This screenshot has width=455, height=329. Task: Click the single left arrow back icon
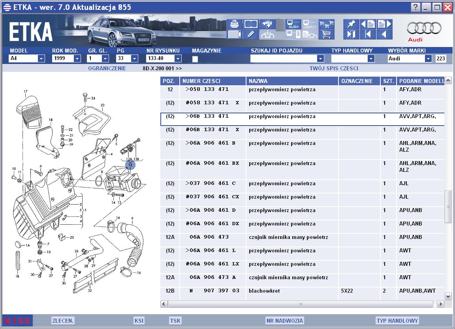point(384,34)
